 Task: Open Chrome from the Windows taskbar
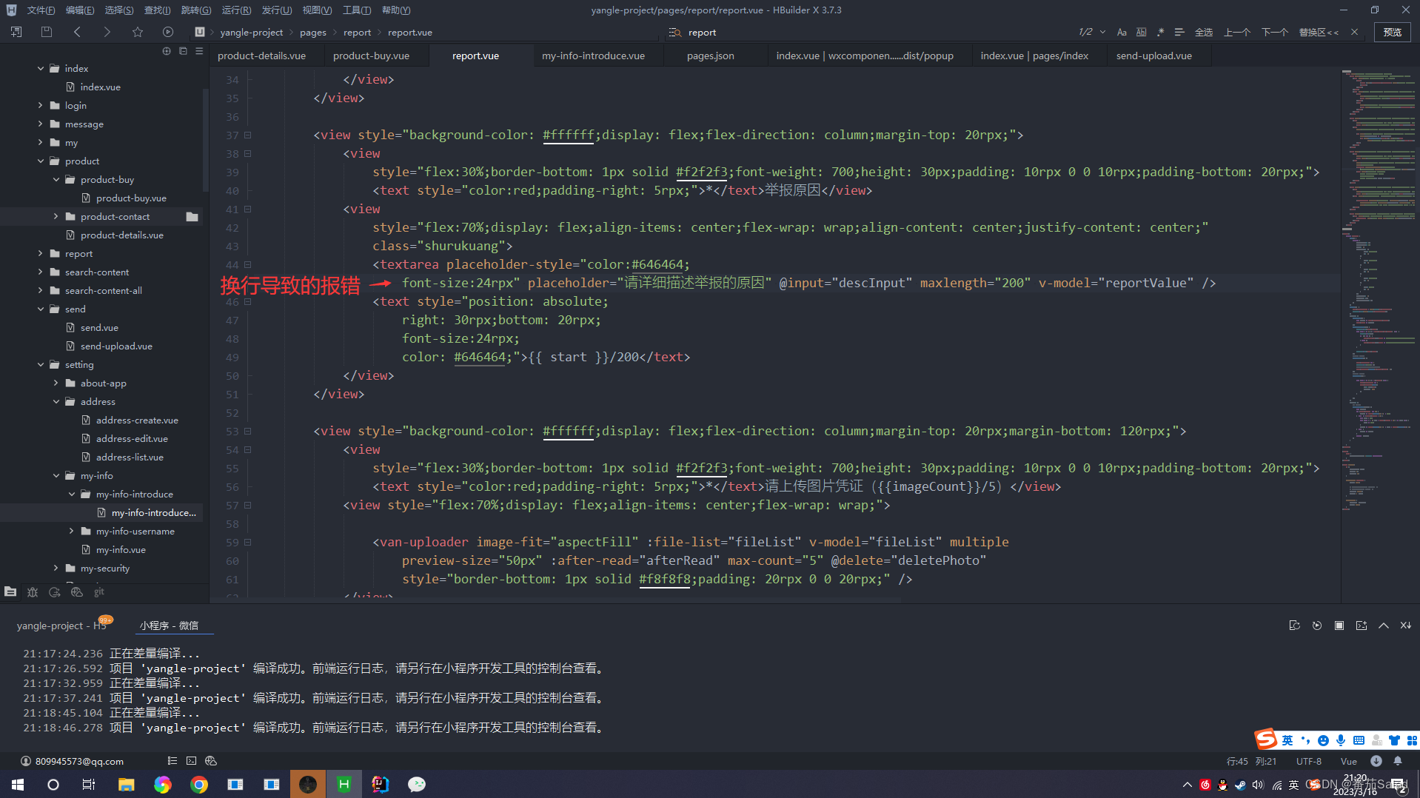[199, 785]
